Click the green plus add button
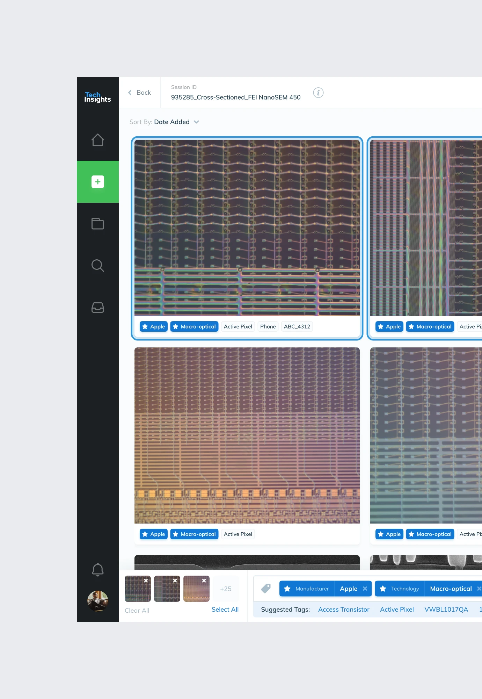Viewport: 482px width, 699px height. point(97,182)
